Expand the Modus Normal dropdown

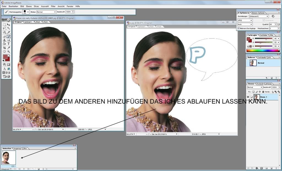point(46,12)
